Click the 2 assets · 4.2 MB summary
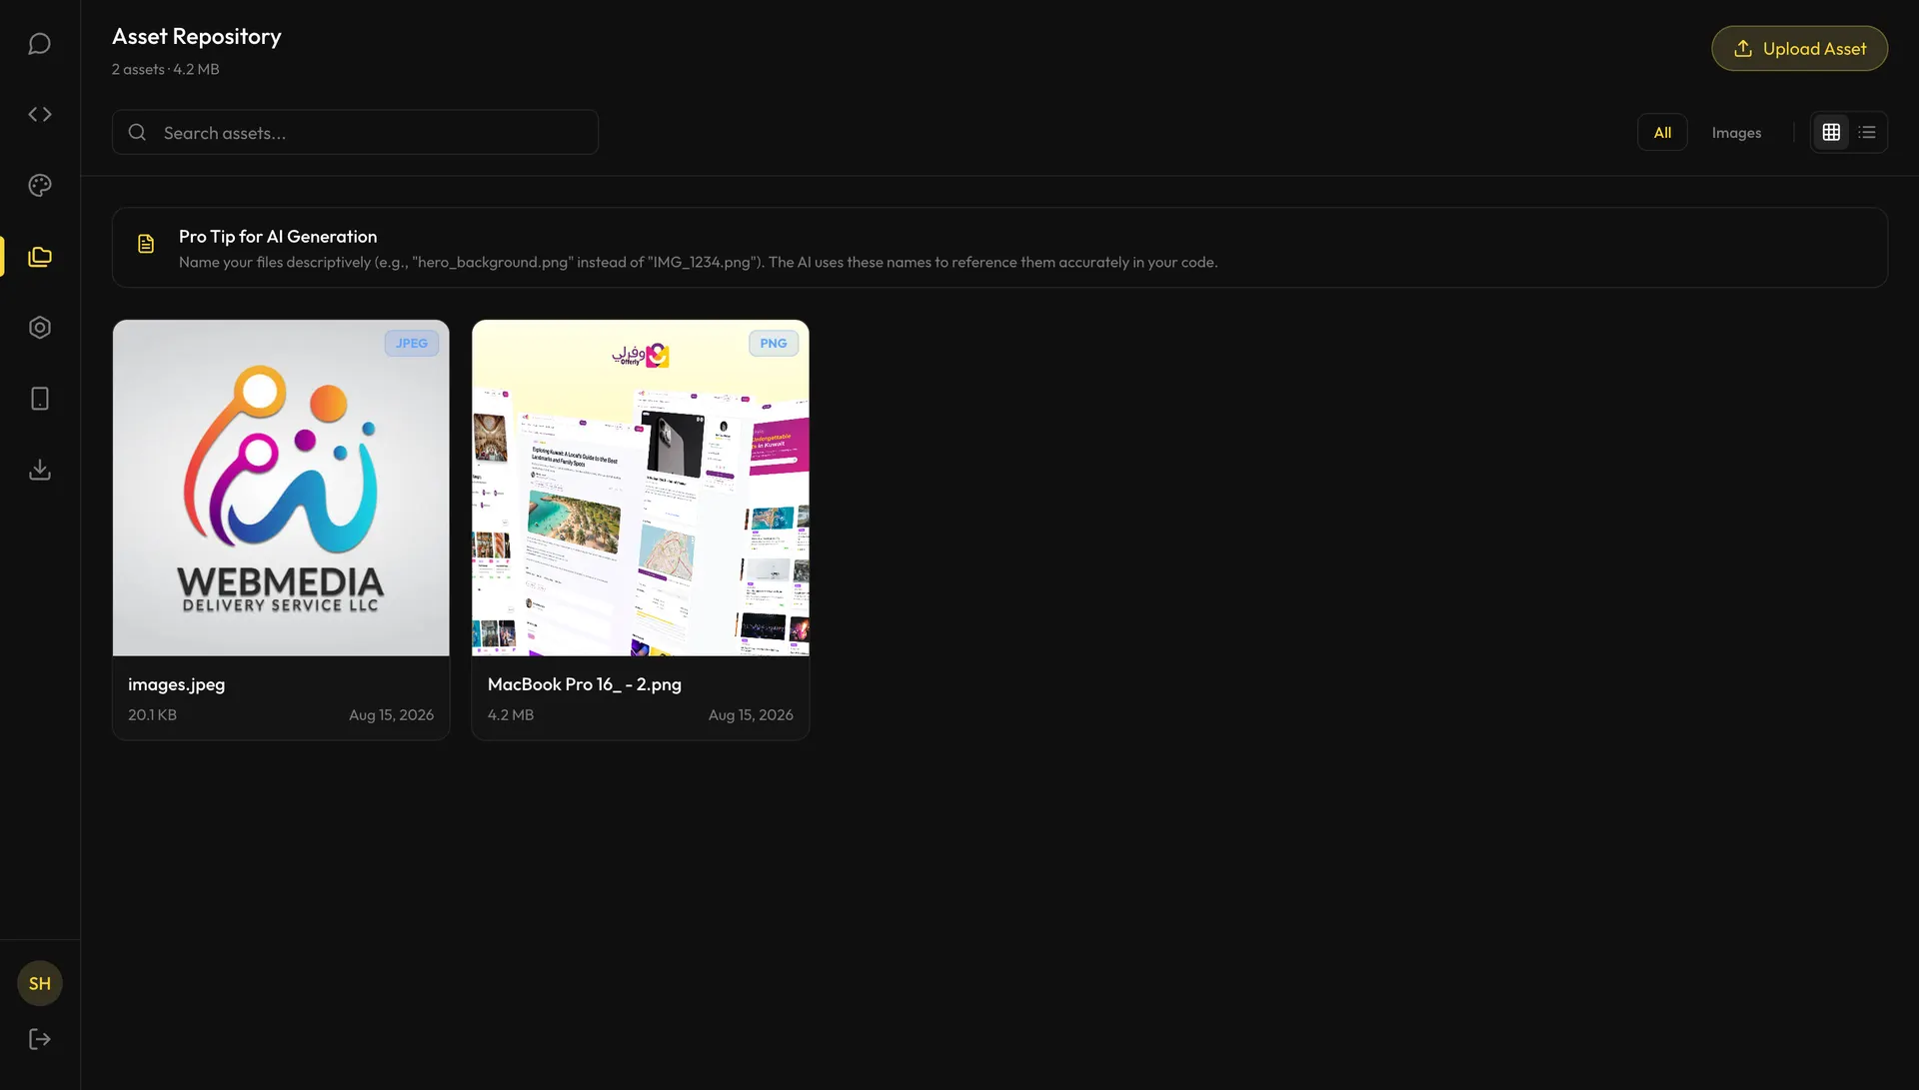Screen dimensions: 1919x1090 pos(165,70)
